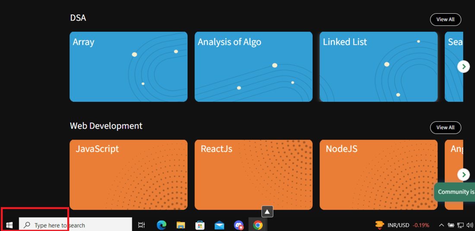The width and height of the screenshot is (475, 231).
Task: Show next Web Development topics arrow
Action: point(463,175)
